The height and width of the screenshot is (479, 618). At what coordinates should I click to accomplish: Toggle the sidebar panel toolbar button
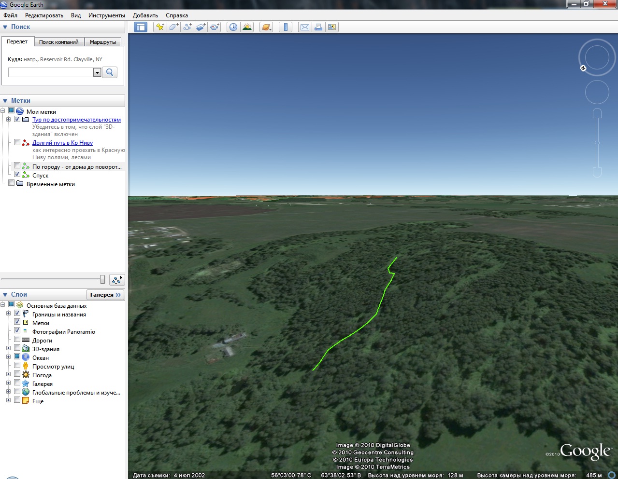pos(141,27)
